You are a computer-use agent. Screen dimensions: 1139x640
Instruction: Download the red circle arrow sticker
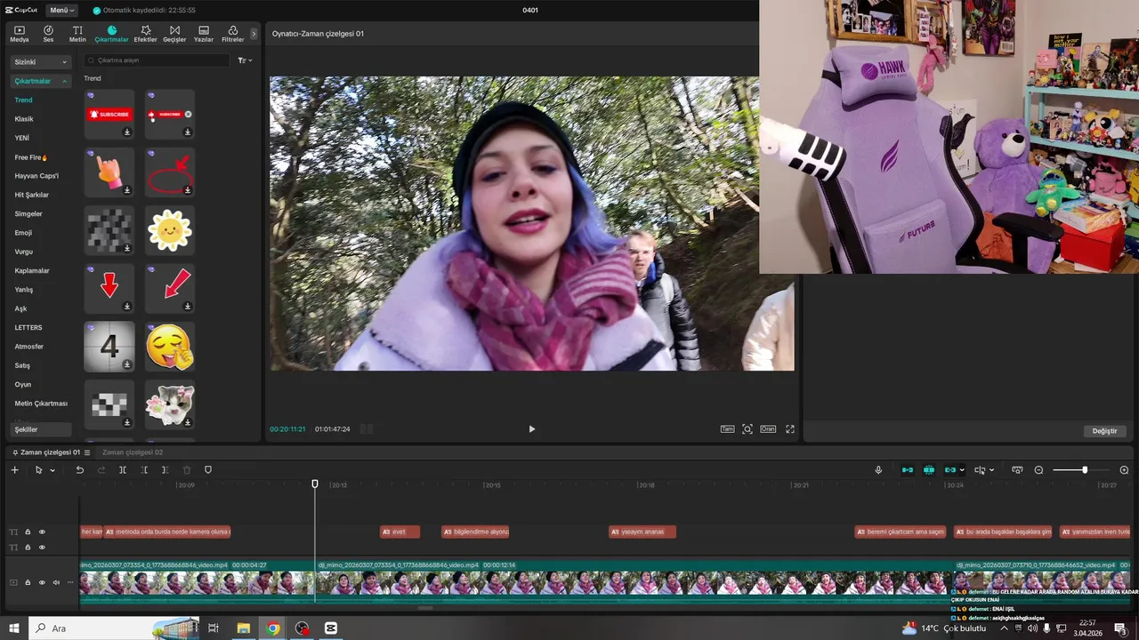pyautogui.click(x=188, y=190)
